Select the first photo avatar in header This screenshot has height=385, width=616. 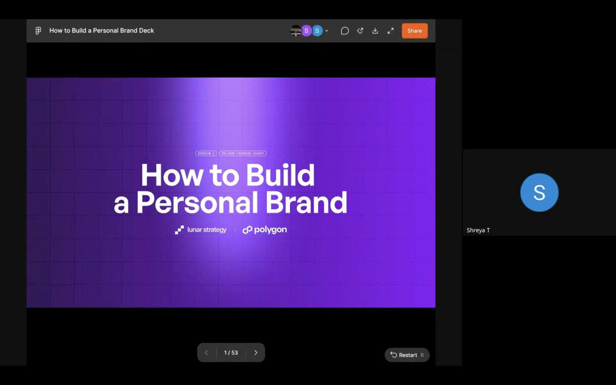[x=296, y=31]
